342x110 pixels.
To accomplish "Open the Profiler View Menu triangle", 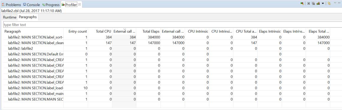I will tap(335, 3).
